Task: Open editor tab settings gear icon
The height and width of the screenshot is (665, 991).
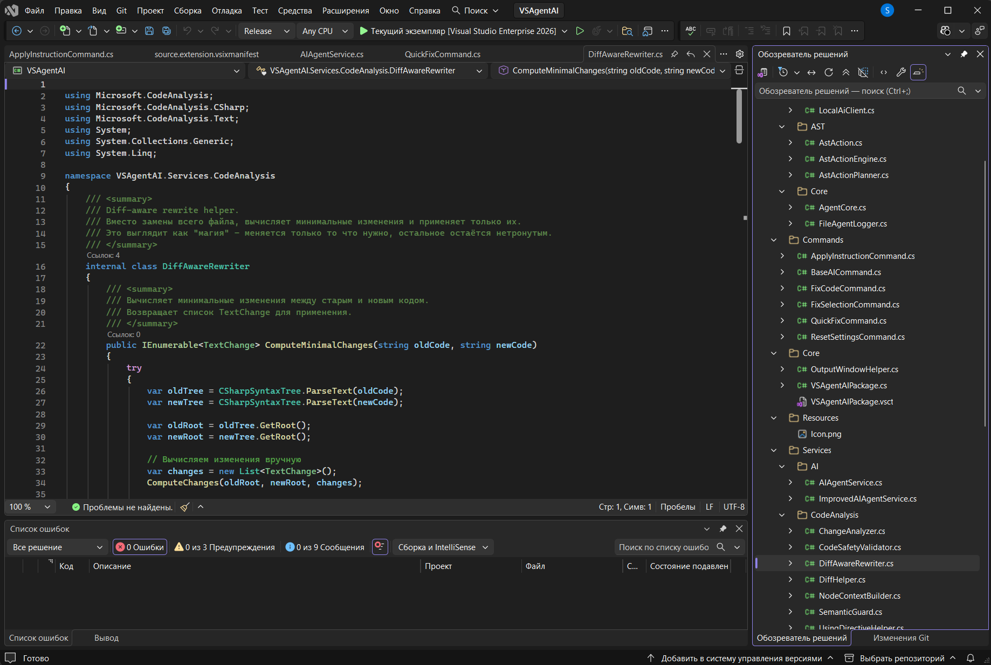Action: pos(740,54)
